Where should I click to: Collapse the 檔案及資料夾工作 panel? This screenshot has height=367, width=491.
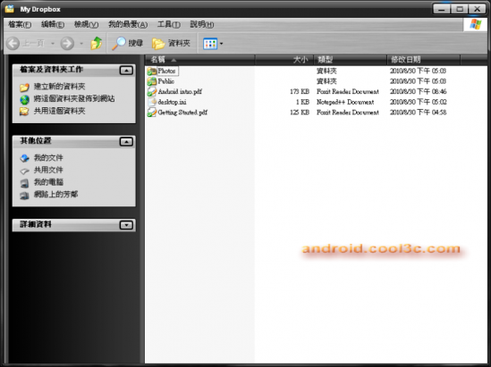coord(126,71)
